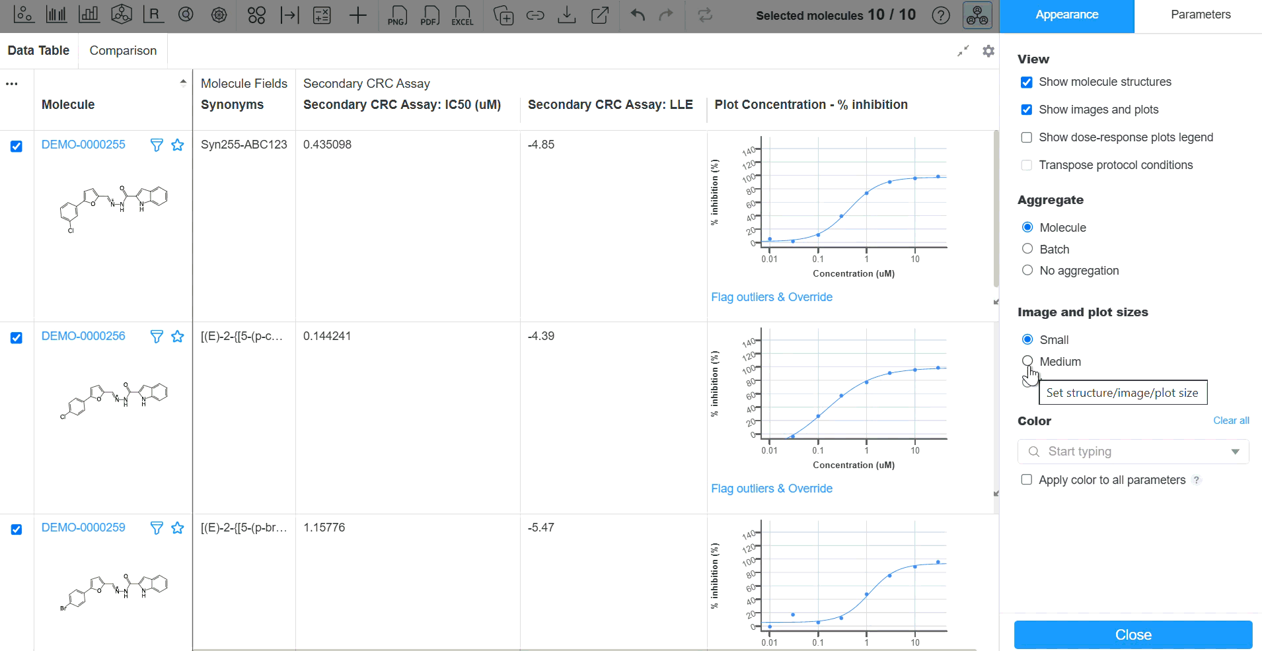Viewport: 1262px width, 651px height.
Task: Uncheck the DEMO-0000259 row checkbox
Action: [17, 530]
